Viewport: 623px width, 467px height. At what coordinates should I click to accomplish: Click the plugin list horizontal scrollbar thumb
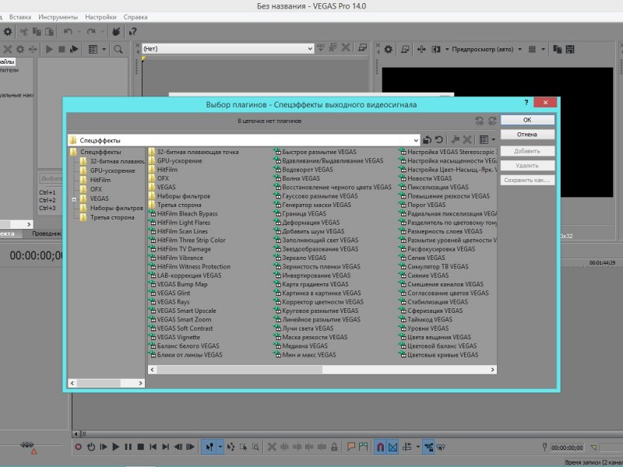(240, 370)
